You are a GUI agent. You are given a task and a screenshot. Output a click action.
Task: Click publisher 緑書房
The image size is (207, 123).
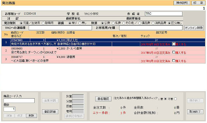(x=71, y=57)
